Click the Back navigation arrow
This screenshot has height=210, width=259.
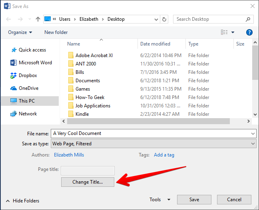coord(9,19)
